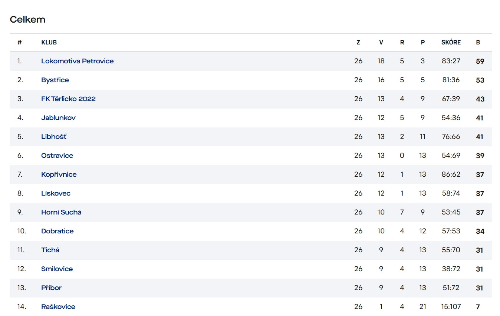Viewport: 500px width, 316px height.
Task: Select Raškovice club link
Action: pyautogui.click(x=58, y=307)
